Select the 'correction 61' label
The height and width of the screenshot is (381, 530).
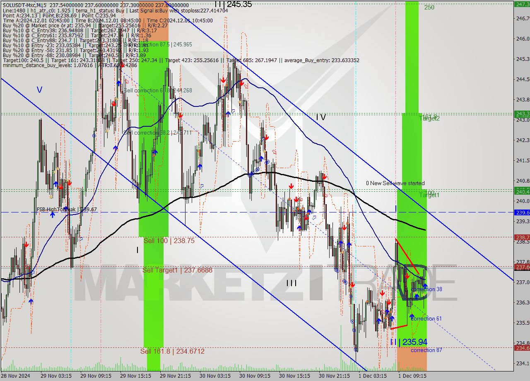click(426, 318)
